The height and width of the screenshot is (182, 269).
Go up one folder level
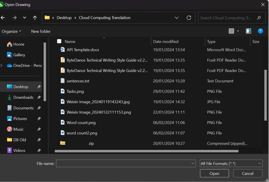(x=35, y=18)
